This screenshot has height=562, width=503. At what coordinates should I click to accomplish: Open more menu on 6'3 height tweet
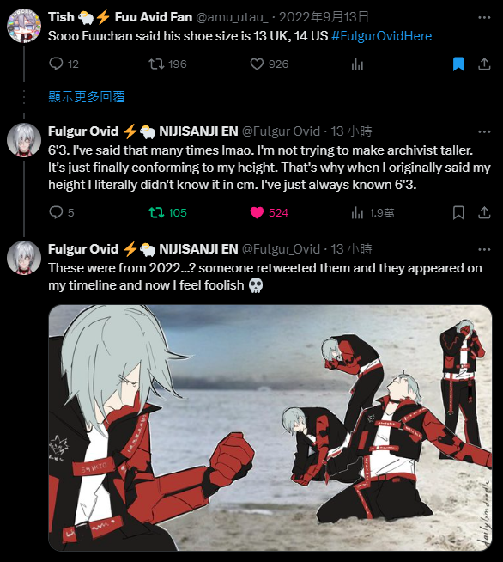[x=484, y=131]
